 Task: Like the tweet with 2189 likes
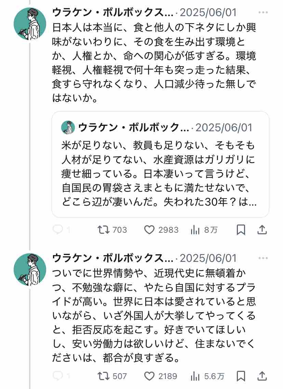(x=149, y=376)
